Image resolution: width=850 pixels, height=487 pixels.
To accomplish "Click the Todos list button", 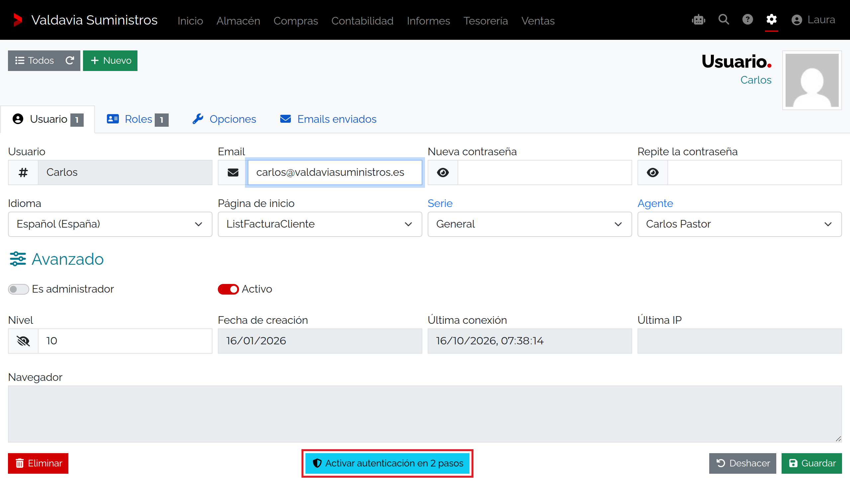I will coord(34,60).
